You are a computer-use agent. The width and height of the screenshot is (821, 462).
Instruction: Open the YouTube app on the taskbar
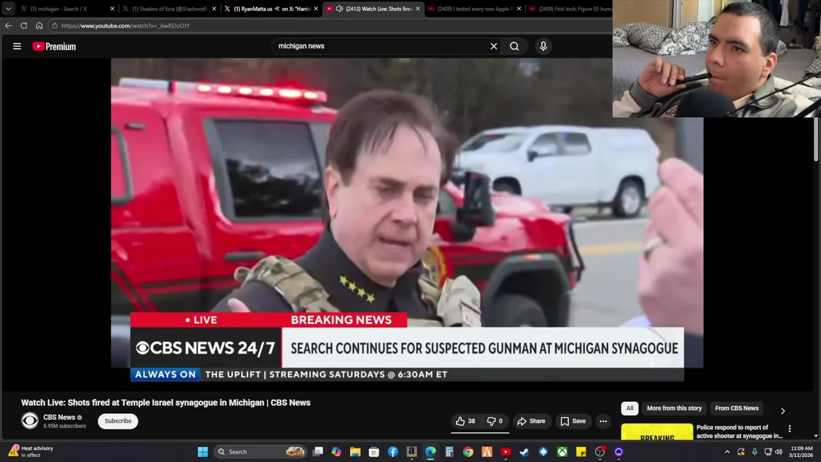(x=506, y=452)
